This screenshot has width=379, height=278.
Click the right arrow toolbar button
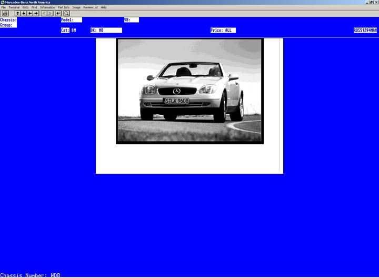click(36, 13)
